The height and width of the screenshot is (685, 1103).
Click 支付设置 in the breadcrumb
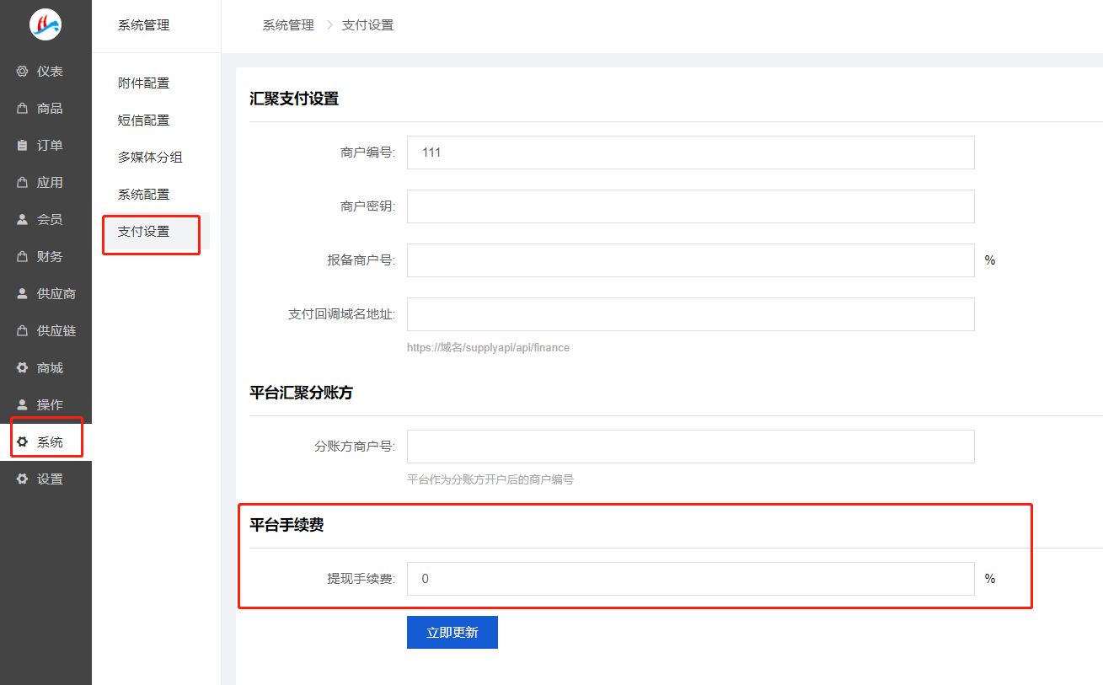(x=367, y=25)
